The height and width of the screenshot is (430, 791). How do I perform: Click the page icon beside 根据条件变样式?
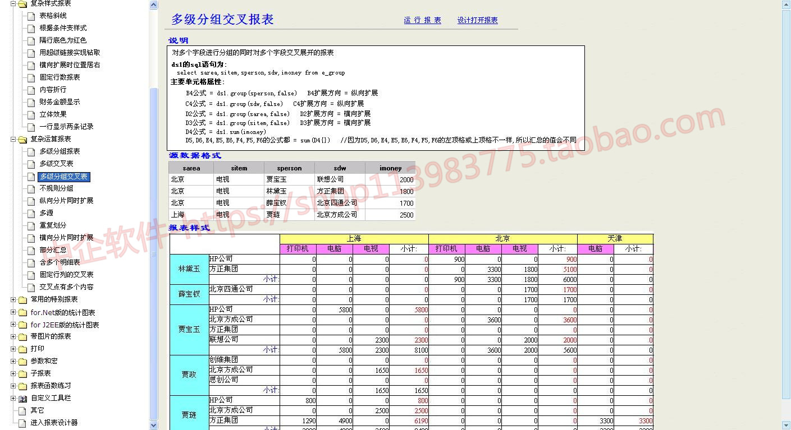tap(31, 28)
